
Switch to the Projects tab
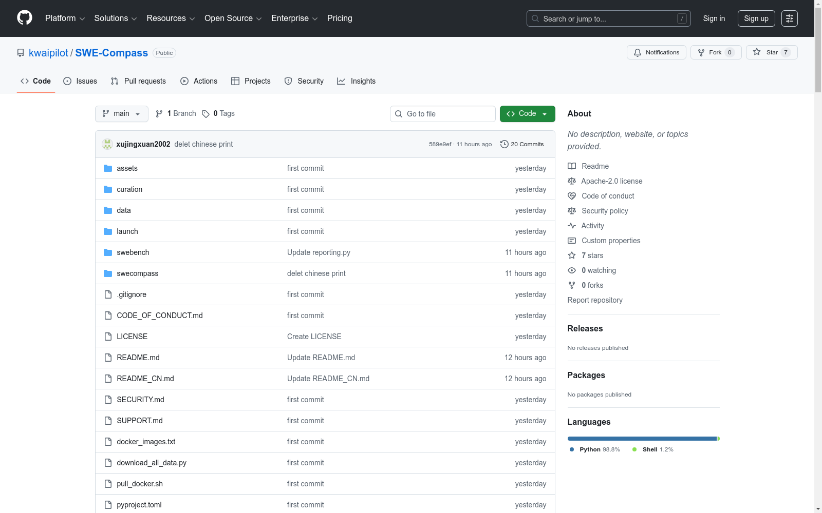point(251,81)
